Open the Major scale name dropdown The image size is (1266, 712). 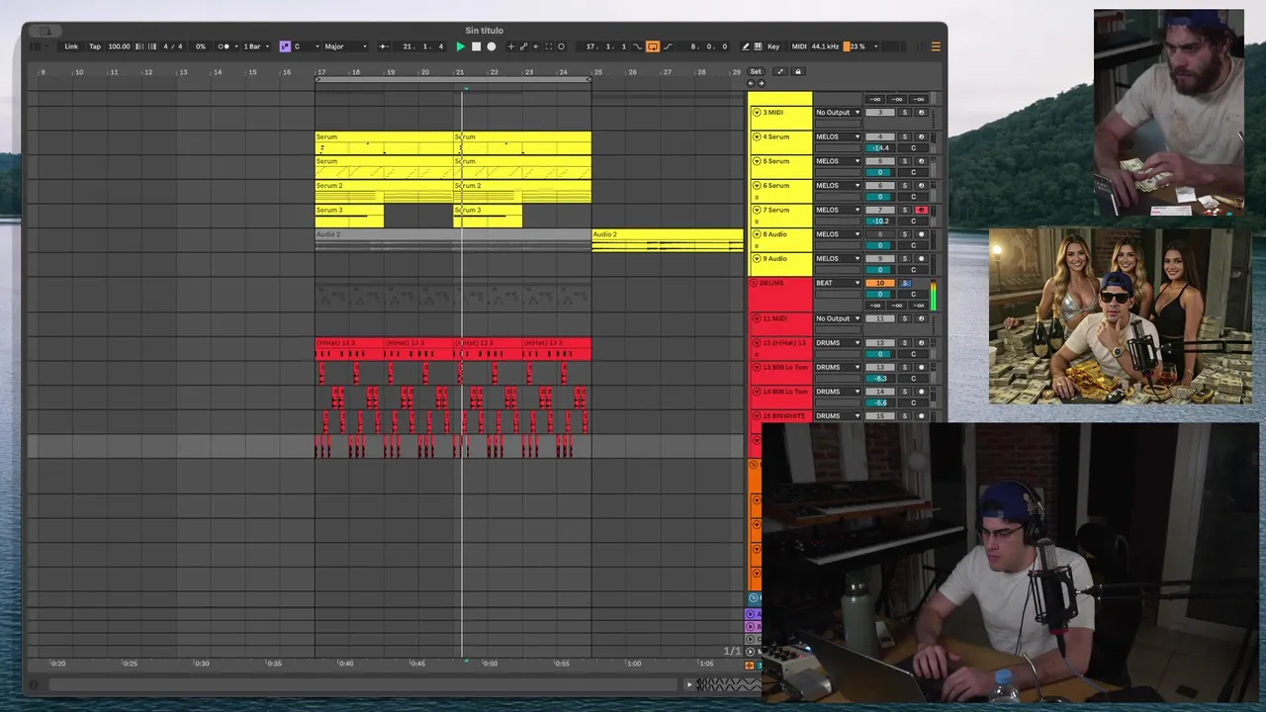[x=345, y=46]
